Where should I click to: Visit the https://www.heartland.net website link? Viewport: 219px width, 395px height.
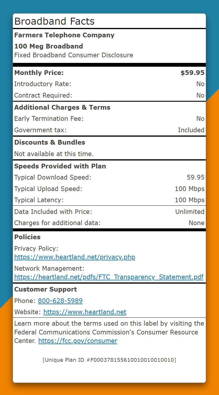pos(85,312)
